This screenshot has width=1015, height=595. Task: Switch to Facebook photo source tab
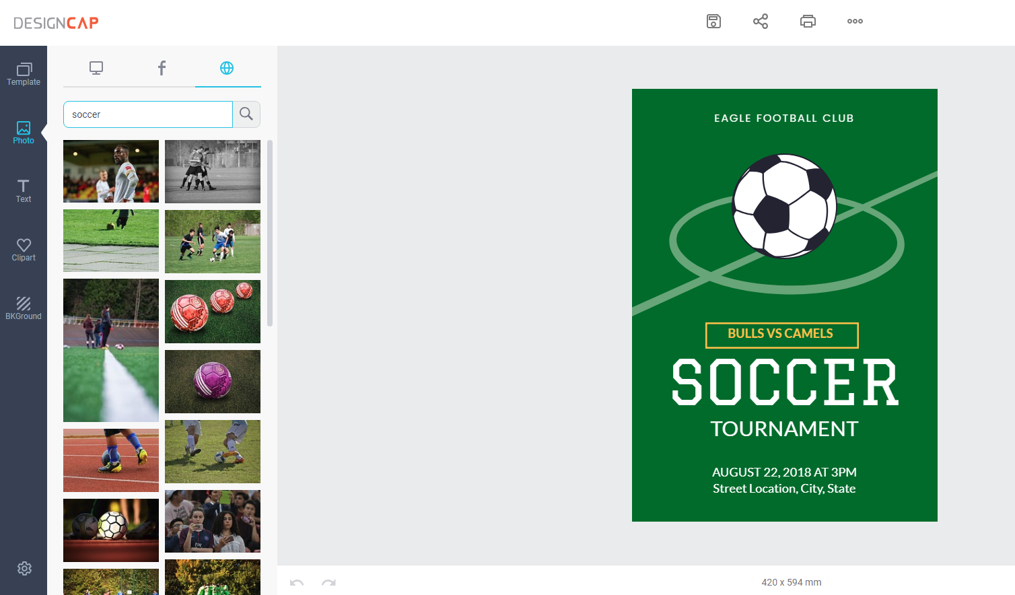coord(162,68)
